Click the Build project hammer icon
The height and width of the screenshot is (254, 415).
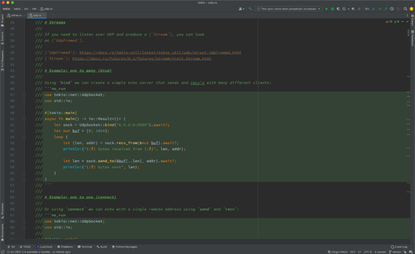click(x=250, y=9)
